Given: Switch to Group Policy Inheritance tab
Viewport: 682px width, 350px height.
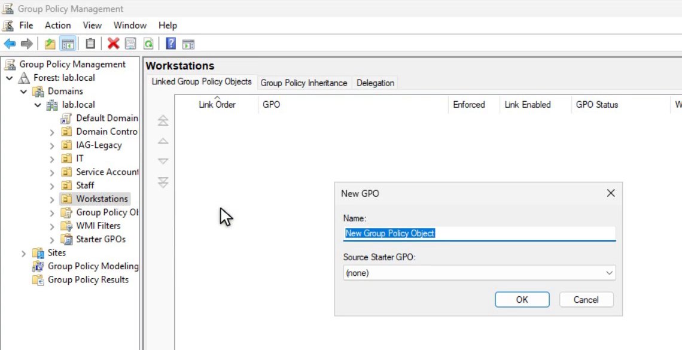Looking at the screenshot, I should (x=303, y=83).
